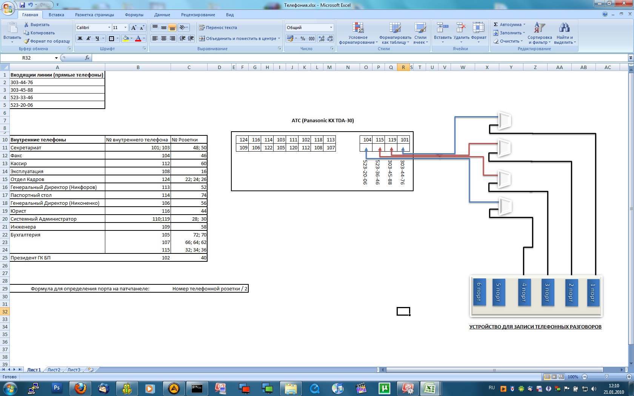Click Copy (Копировать)
Image resolution: width=634 pixels, height=396 pixels.
click(x=39, y=33)
